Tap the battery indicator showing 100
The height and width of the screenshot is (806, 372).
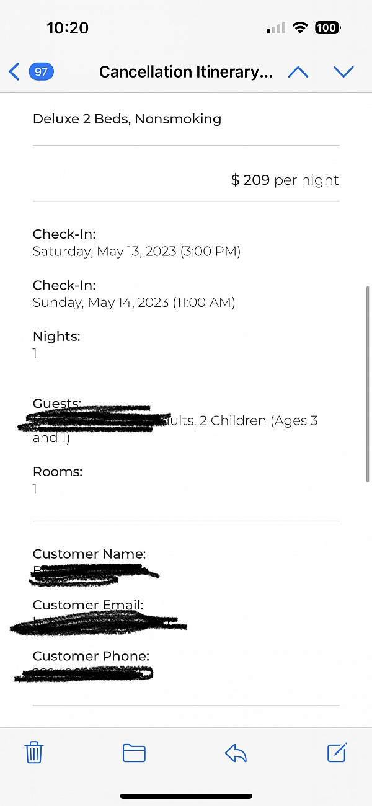point(327,28)
